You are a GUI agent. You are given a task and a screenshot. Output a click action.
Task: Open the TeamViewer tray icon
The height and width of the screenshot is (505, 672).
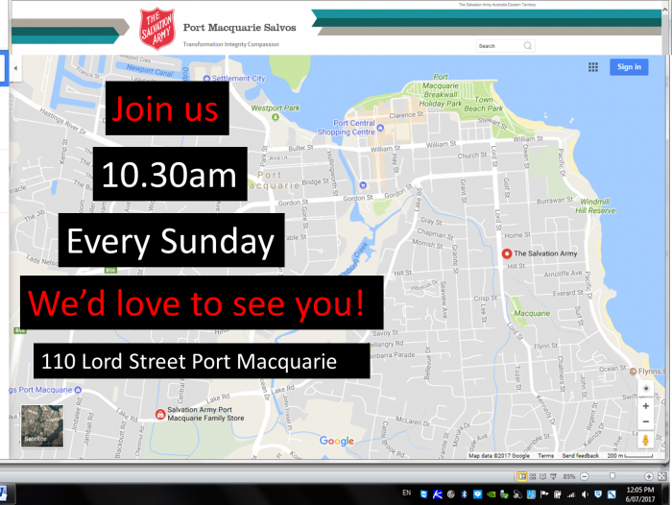tap(424, 494)
